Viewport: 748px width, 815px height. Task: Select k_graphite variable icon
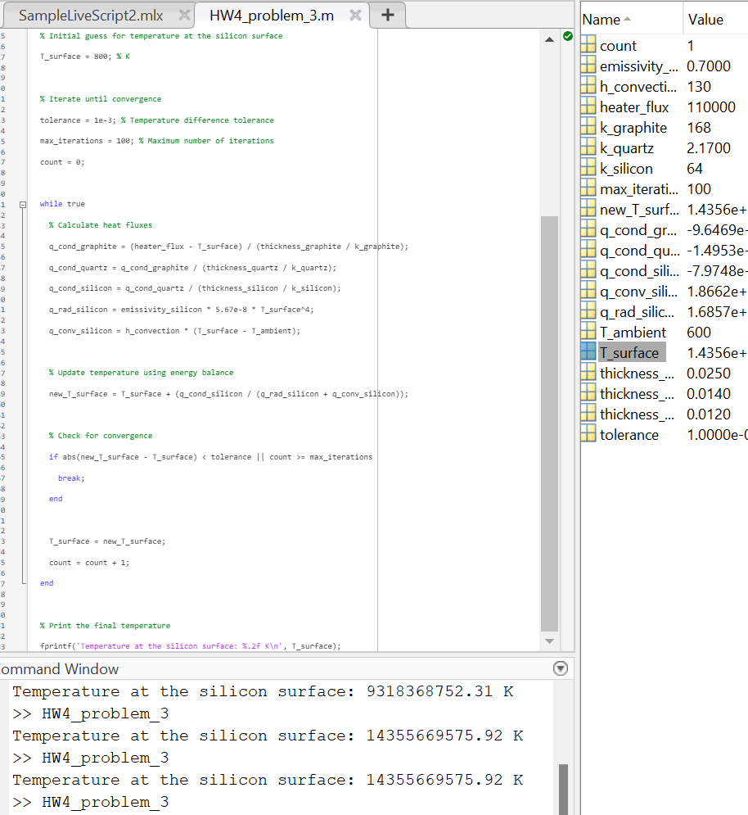pyautogui.click(x=588, y=126)
